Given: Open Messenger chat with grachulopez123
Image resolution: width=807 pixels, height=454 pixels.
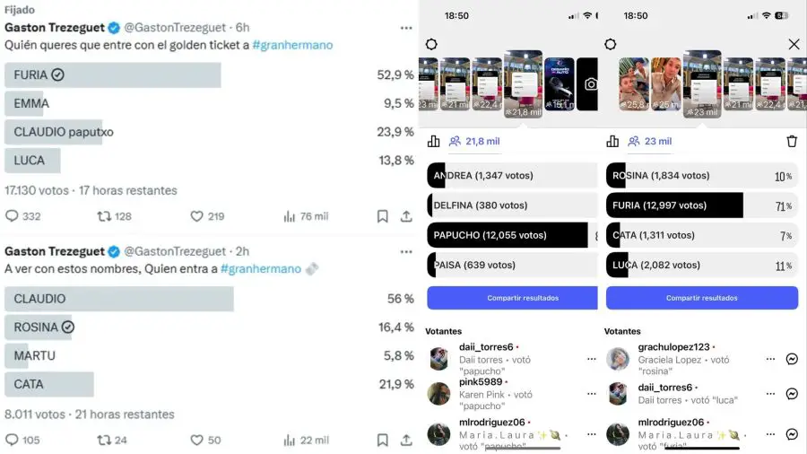Looking at the screenshot, I should pyautogui.click(x=792, y=359).
